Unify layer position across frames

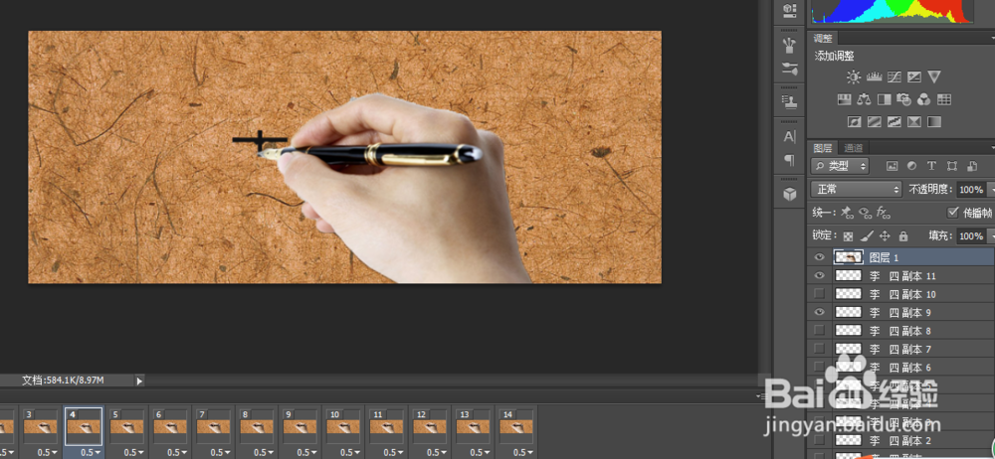tap(847, 213)
